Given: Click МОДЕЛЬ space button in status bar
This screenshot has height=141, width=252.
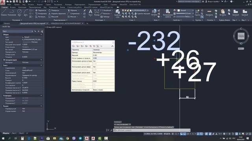Looking at the screenshot, I should 167,134.
